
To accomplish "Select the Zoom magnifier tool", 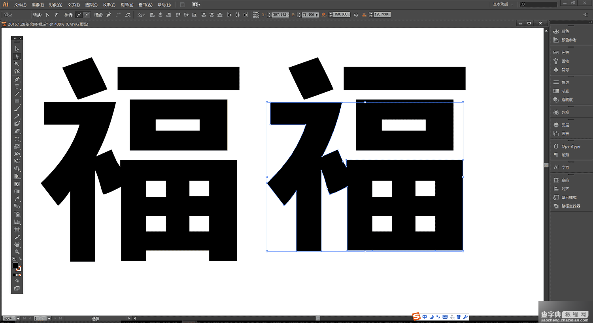I will 17,252.
